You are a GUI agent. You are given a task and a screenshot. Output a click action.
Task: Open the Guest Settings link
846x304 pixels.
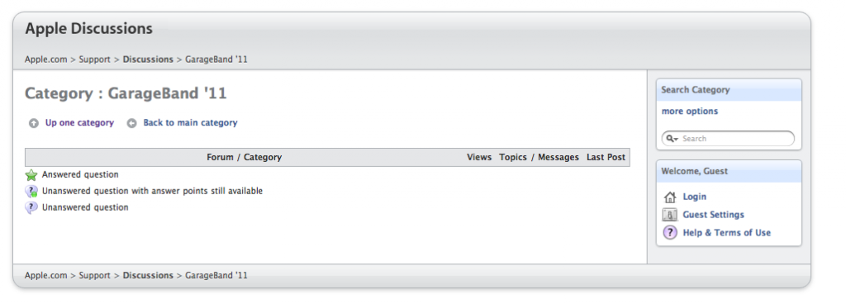click(713, 215)
